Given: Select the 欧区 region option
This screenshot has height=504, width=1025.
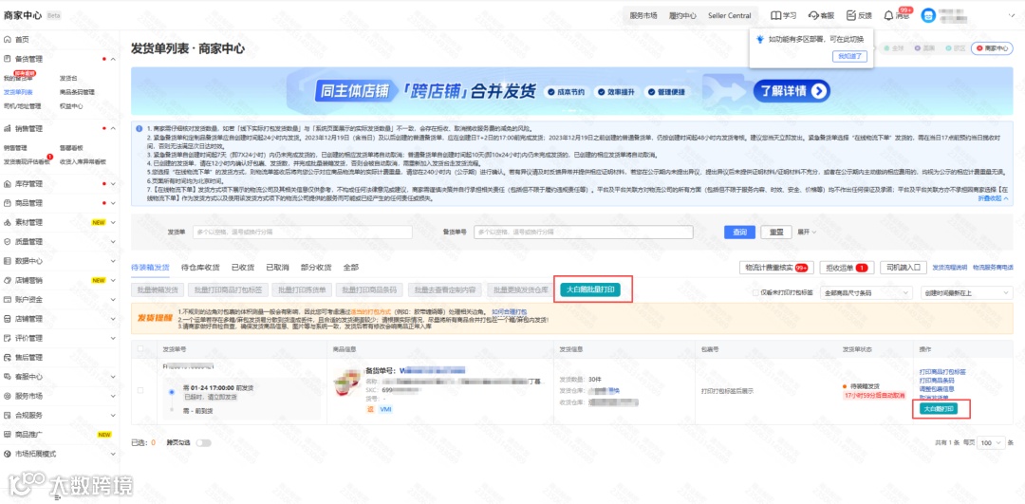Looking at the screenshot, I should [954, 48].
